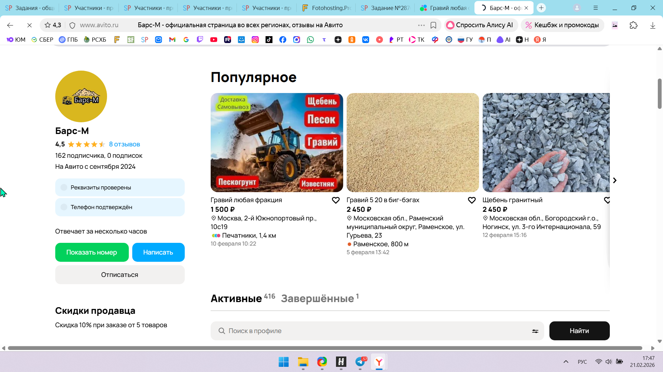663x372 pixels.
Task: Open the page options three-dots menu
Action: [421, 25]
